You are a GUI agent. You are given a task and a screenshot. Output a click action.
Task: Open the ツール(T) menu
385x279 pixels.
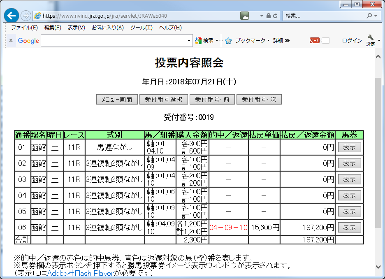coord(141,28)
